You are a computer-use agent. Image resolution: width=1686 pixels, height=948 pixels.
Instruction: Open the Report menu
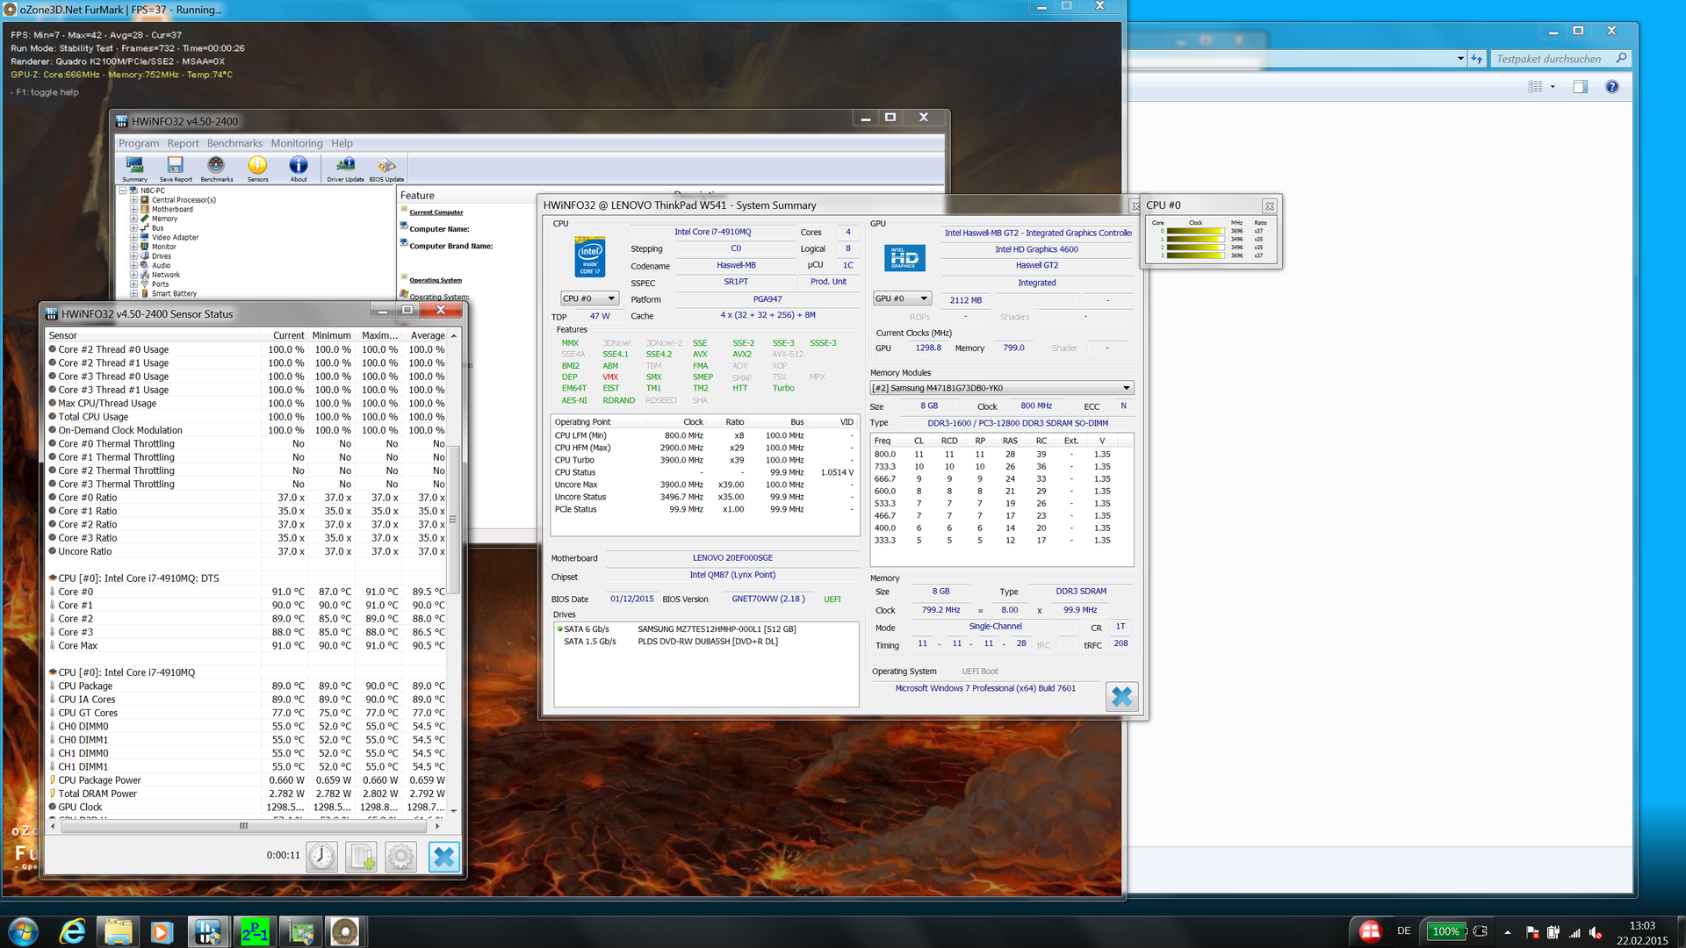[183, 143]
